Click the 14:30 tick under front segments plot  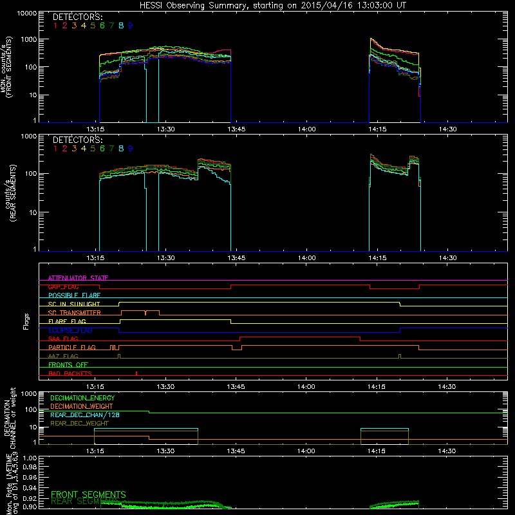[447, 129]
